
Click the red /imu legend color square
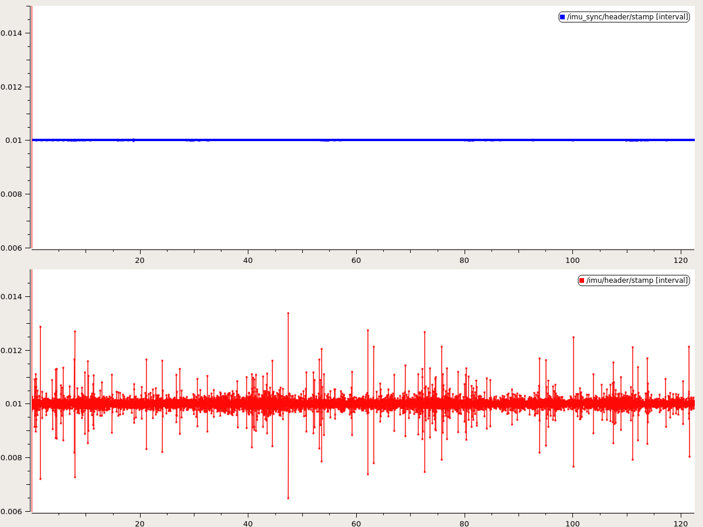(582, 280)
